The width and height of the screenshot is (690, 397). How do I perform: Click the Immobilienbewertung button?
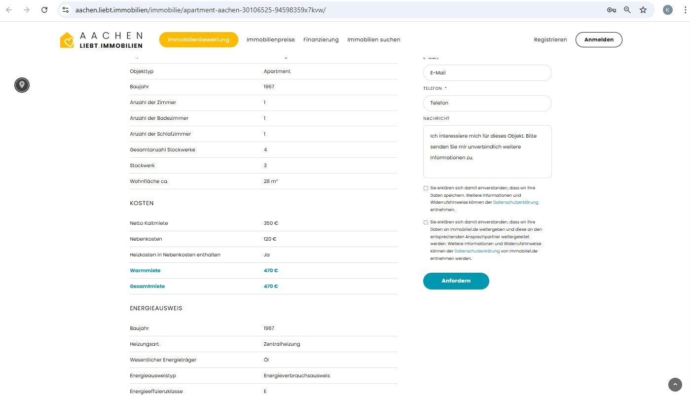point(199,39)
